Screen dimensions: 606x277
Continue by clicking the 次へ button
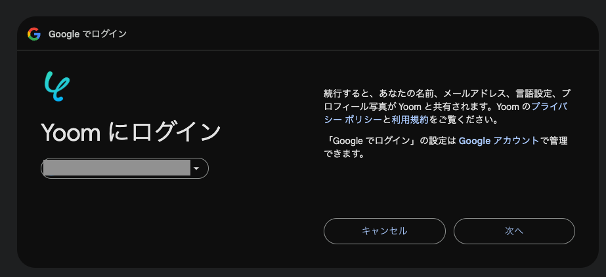click(x=514, y=231)
